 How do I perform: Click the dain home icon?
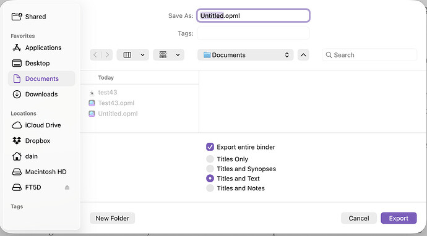[x=17, y=156]
